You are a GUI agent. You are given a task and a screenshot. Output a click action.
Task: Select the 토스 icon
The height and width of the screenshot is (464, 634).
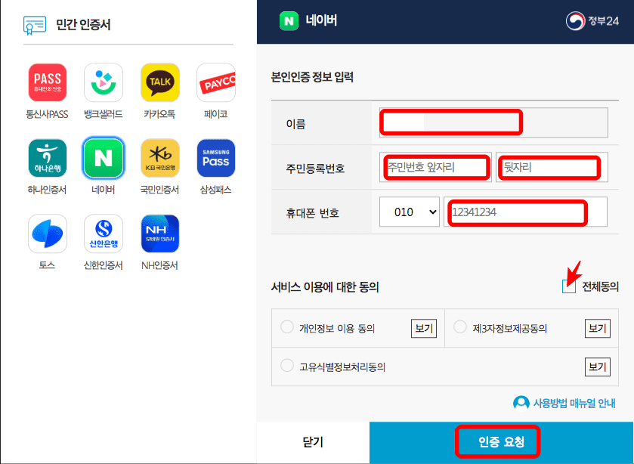tap(48, 234)
